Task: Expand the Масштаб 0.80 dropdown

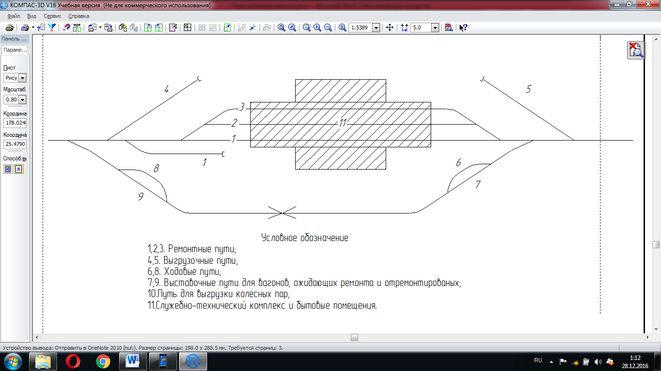Action: pyautogui.click(x=22, y=100)
